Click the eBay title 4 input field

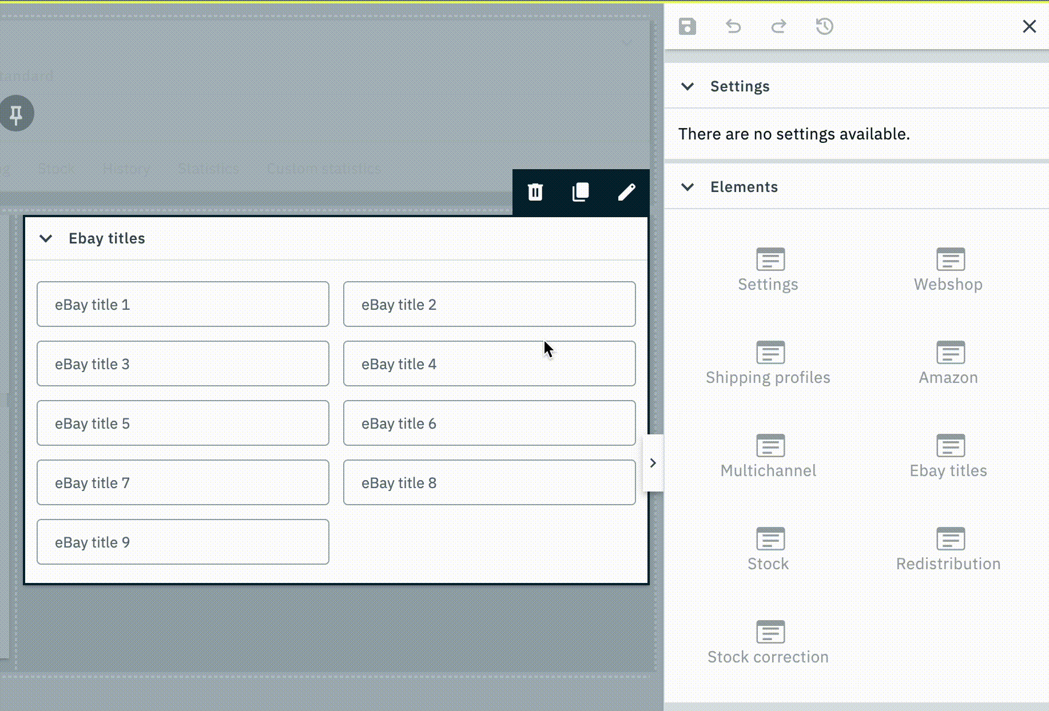(490, 364)
